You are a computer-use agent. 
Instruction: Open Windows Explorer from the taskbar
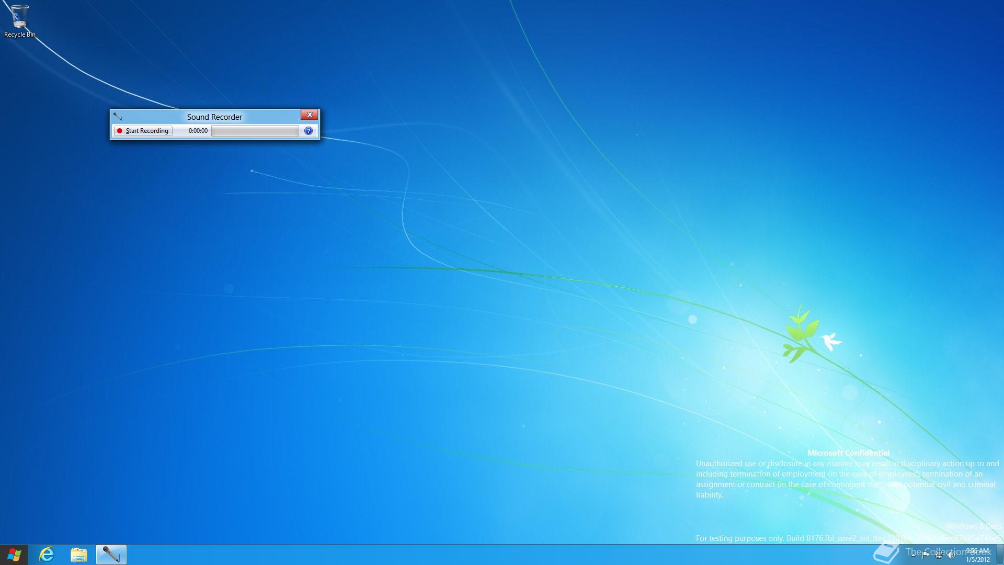pos(79,555)
